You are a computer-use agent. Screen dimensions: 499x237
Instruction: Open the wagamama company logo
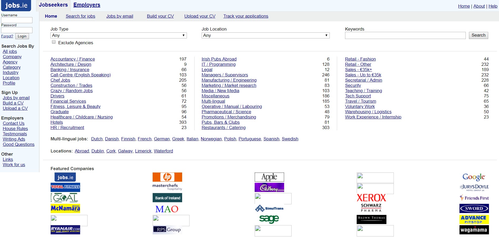click(x=474, y=230)
